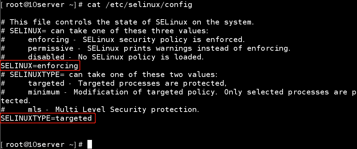Click the cat /etc/selinux/config command text
This screenshot has height=149, width=357.
tap(140, 5)
